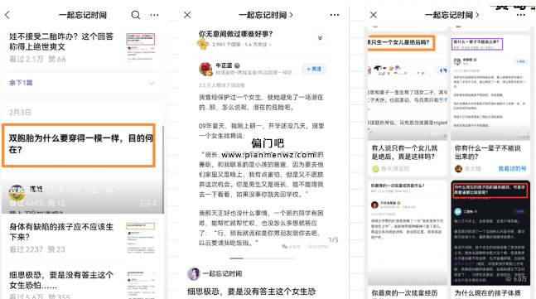Open card 你最爽的一次炫富经历
Viewport: 536px width, 299px height.
407,239
